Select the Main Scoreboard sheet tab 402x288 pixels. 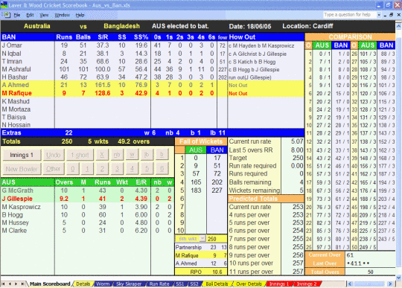(x=50, y=284)
